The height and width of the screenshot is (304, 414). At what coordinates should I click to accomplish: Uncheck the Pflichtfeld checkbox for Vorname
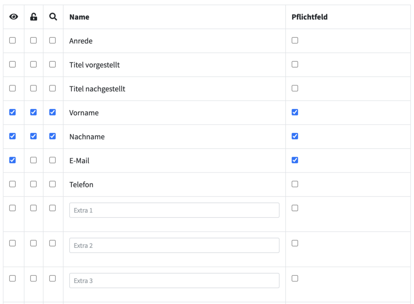pos(295,112)
